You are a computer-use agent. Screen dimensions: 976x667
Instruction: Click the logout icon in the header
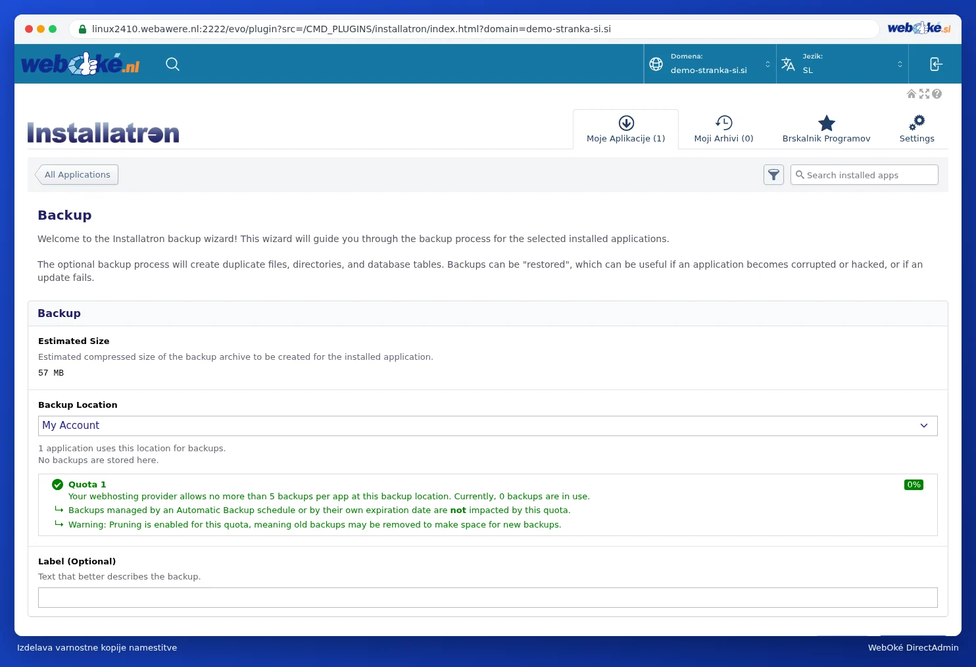coord(936,64)
